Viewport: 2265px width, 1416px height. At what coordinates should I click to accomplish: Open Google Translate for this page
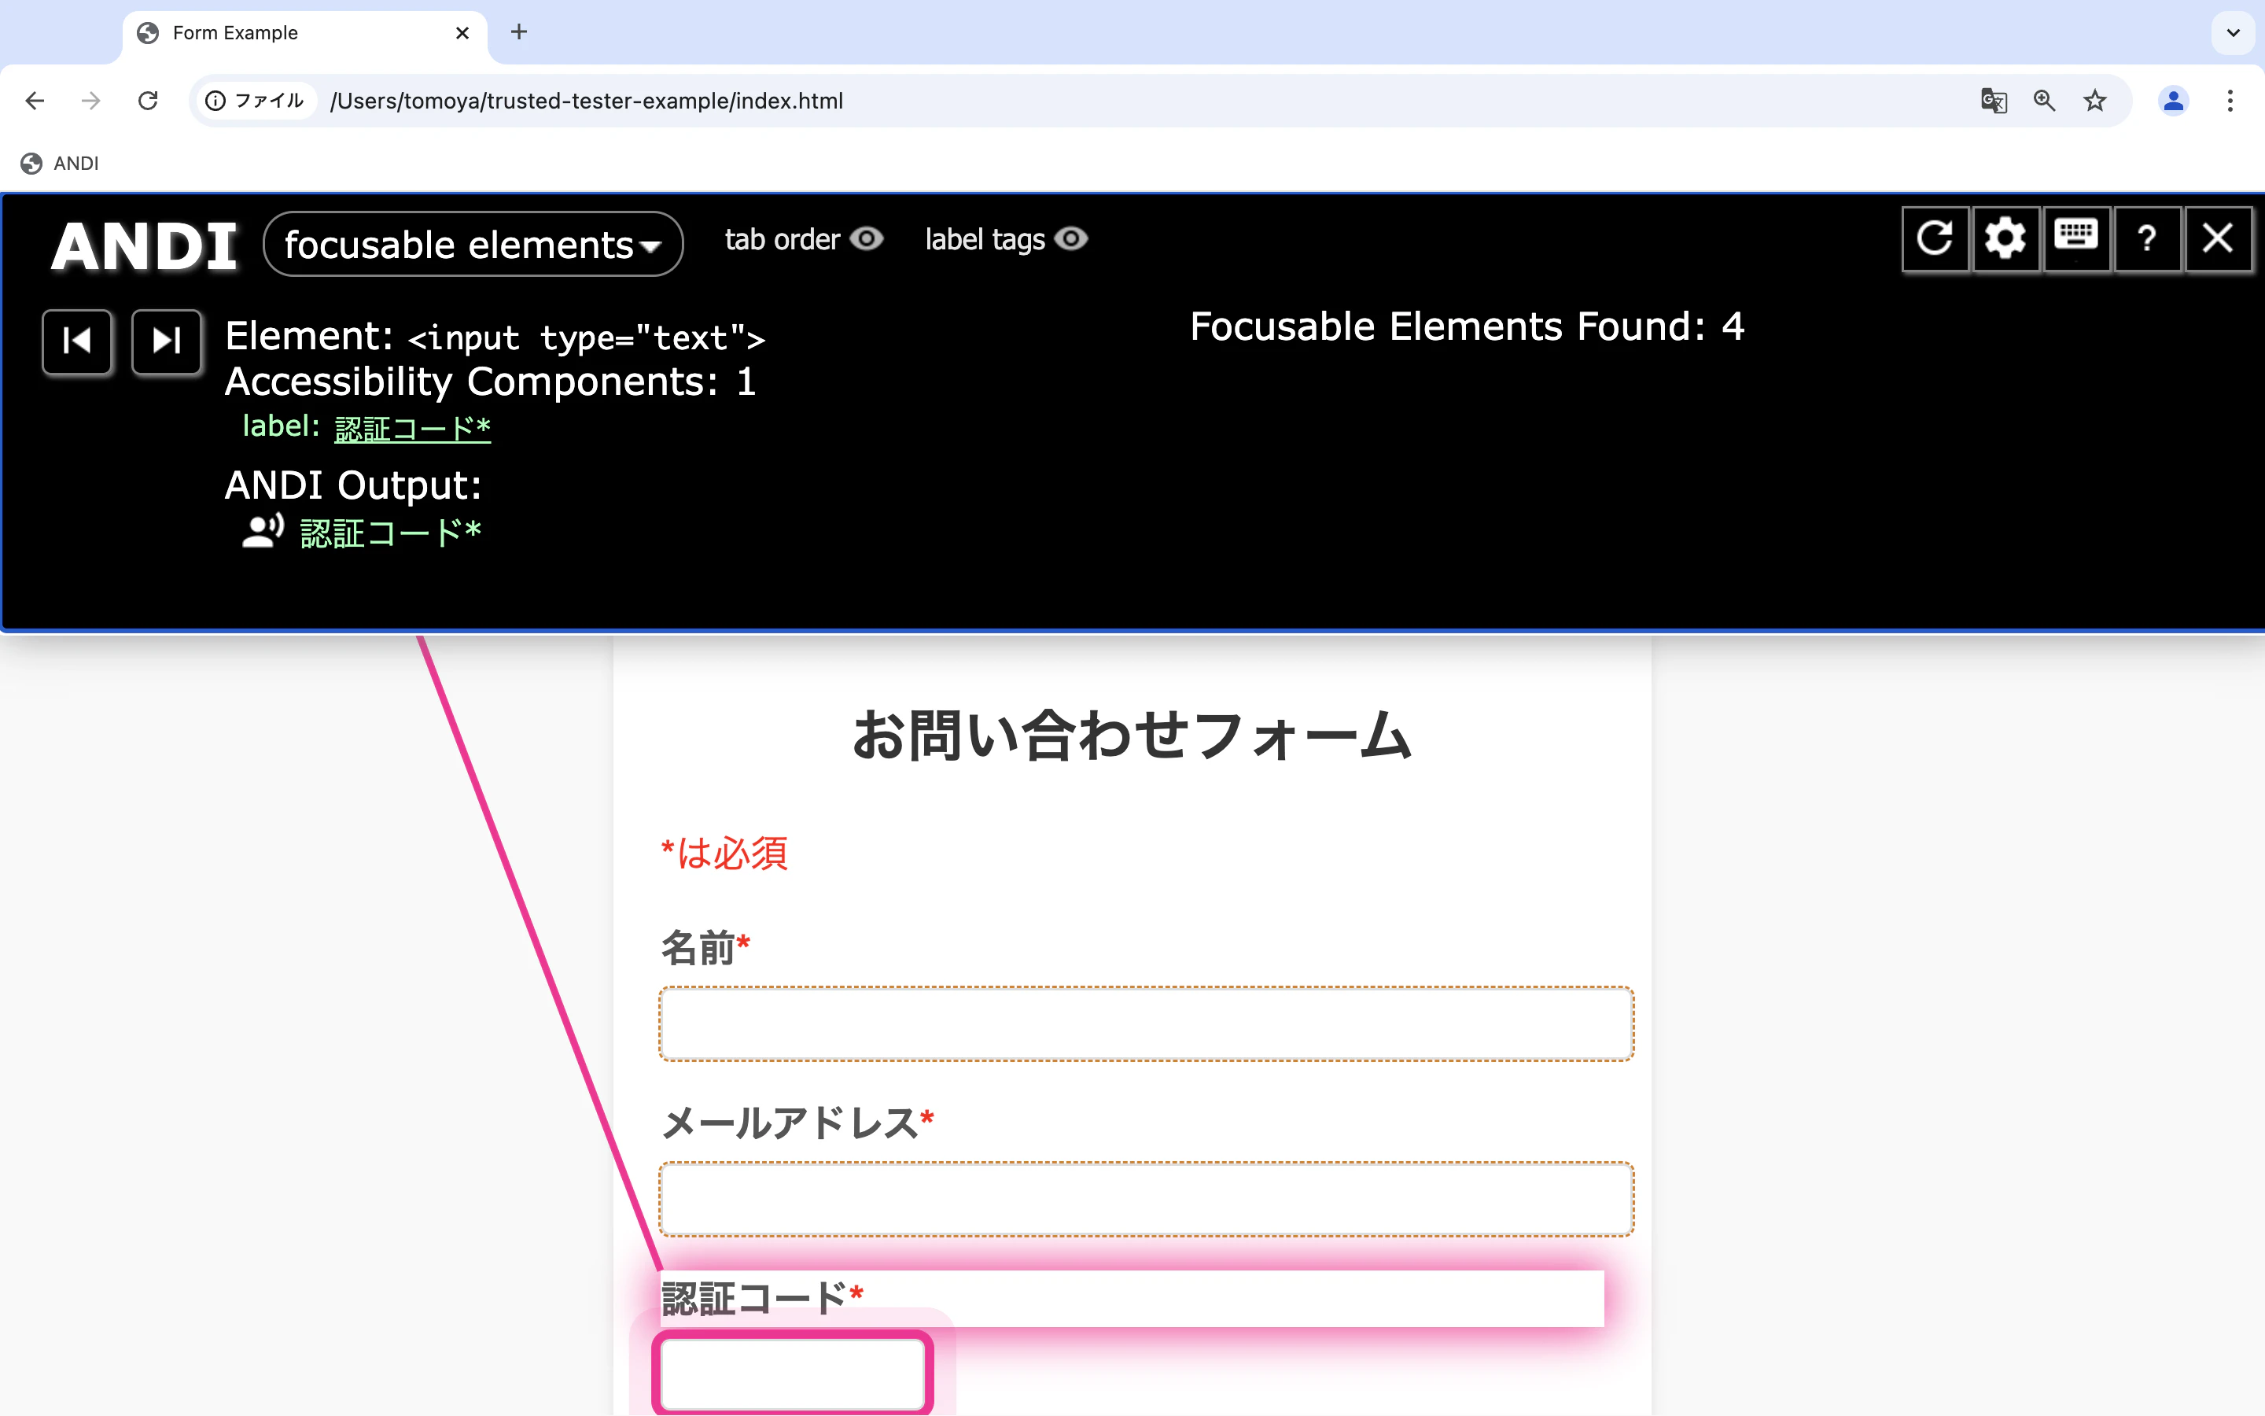click(1993, 100)
